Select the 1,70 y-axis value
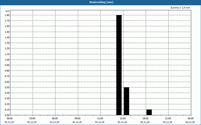 [7, 21]
